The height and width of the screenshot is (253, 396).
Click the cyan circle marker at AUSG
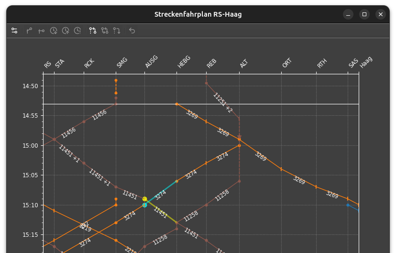pyautogui.click(x=145, y=205)
